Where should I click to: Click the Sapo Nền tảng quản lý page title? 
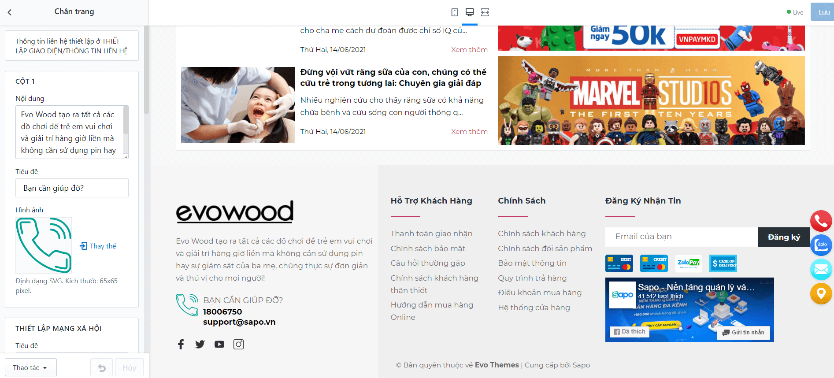coord(696,287)
